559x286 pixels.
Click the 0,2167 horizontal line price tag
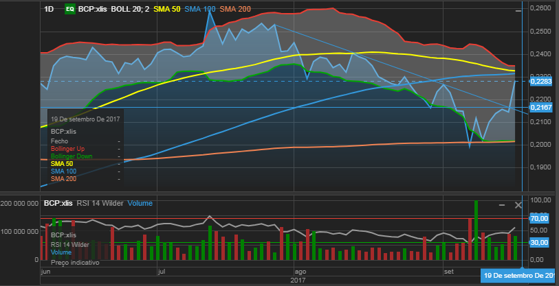(x=541, y=108)
